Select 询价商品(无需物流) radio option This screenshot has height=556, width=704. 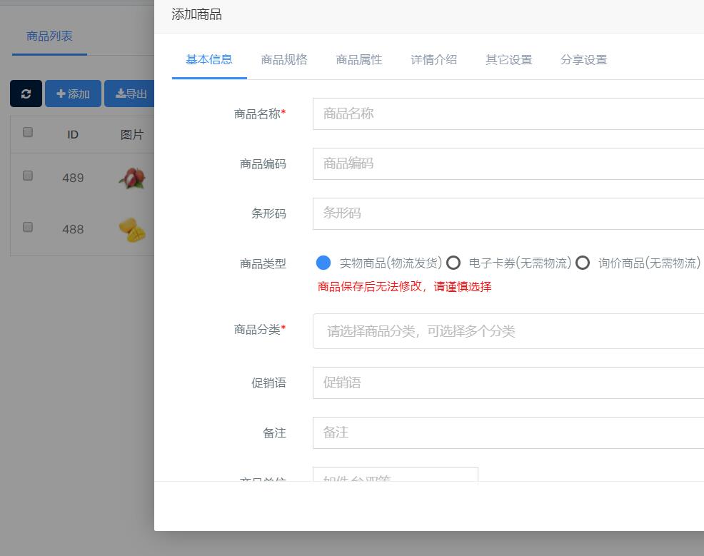pyautogui.click(x=583, y=263)
